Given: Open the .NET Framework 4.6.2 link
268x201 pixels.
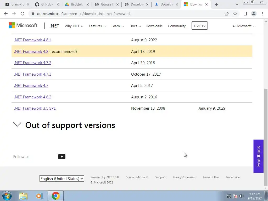Looking at the screenshot, I should click(32, 97).
